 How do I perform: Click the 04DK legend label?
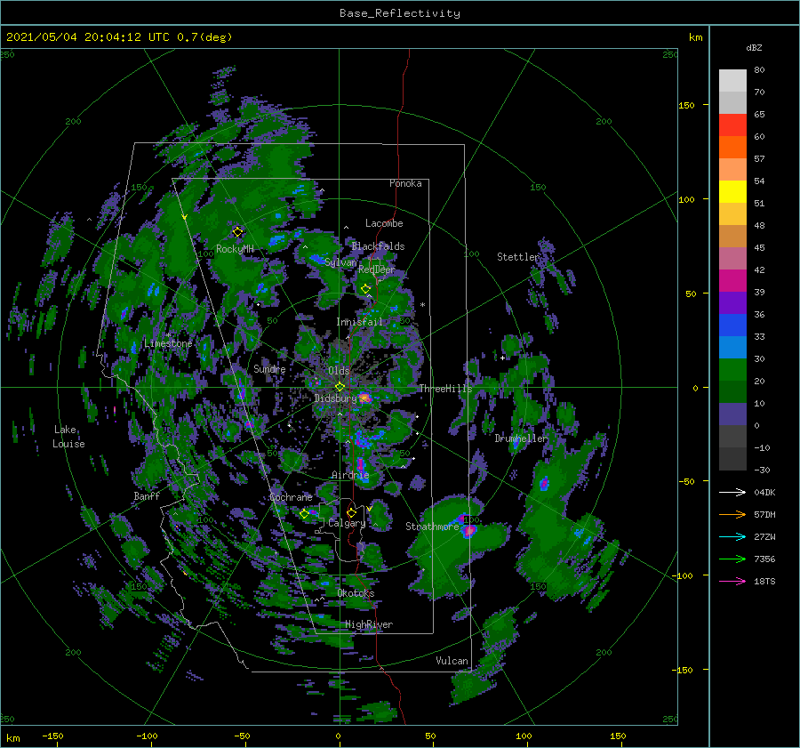point(764,492)
